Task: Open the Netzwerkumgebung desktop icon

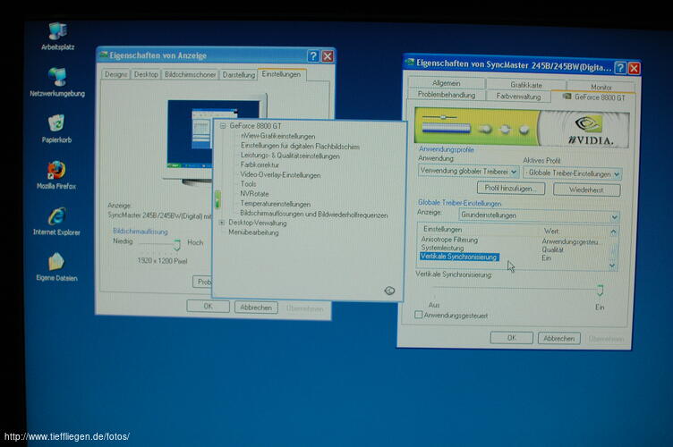Action: pyautogui.click(x=57, y=81)
